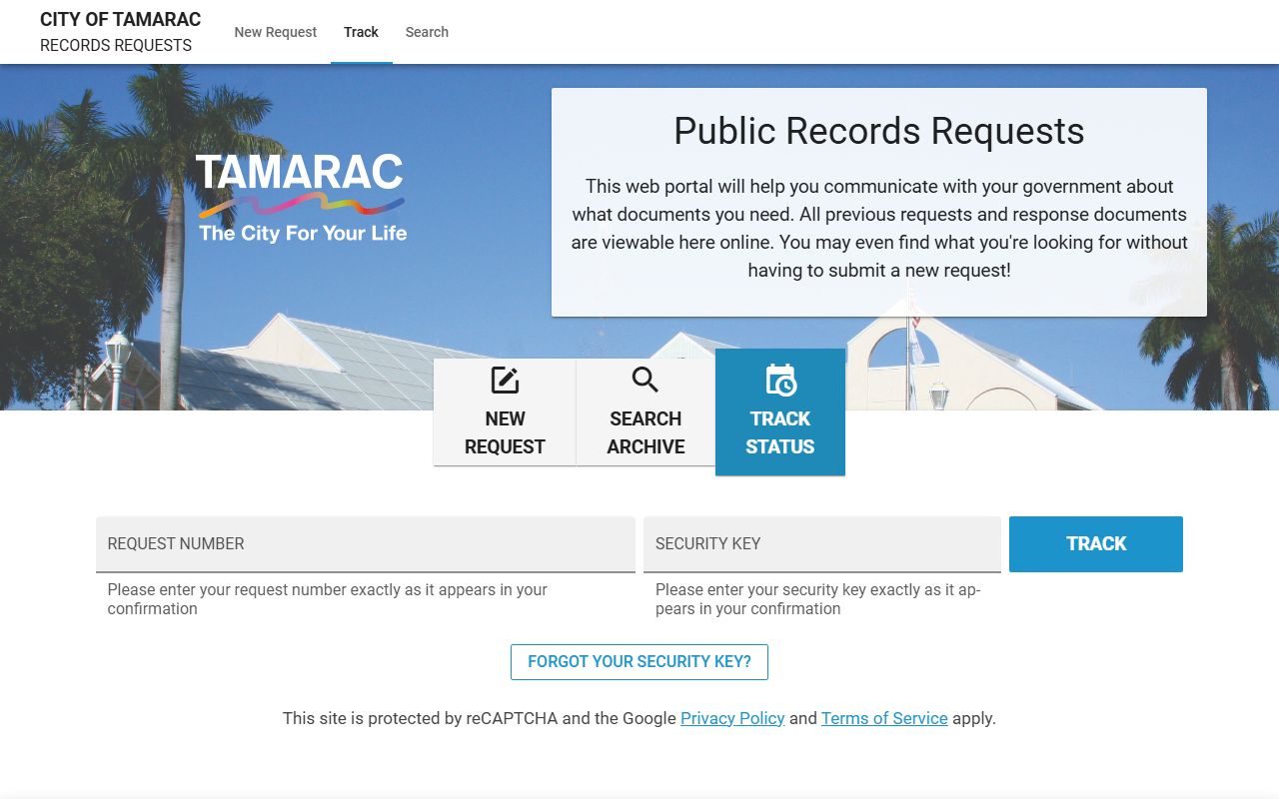Open the Terms of Service link
Screen dimensions: 1279x799
pyautogui.click(x=884, y=718)
